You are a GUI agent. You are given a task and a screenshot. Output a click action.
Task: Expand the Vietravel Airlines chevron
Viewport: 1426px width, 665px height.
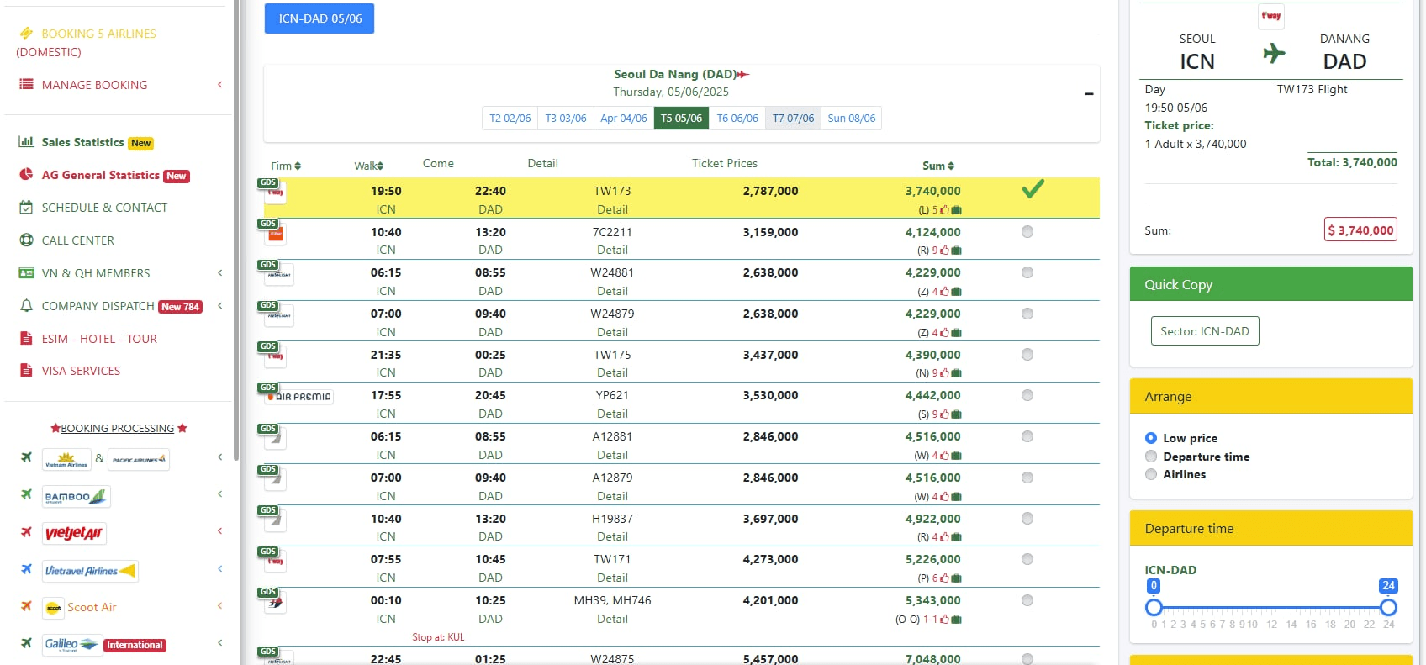(x=219, y=568)
